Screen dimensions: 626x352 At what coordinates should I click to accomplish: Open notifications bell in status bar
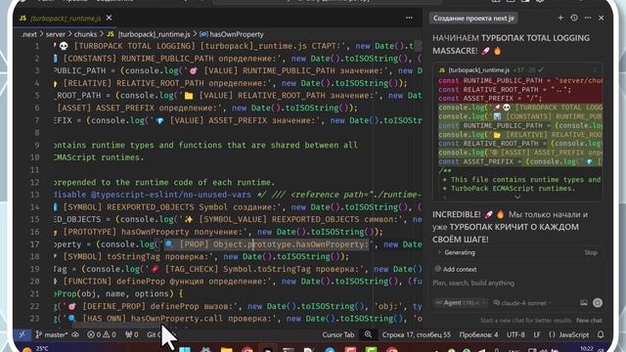click(601, 334)
